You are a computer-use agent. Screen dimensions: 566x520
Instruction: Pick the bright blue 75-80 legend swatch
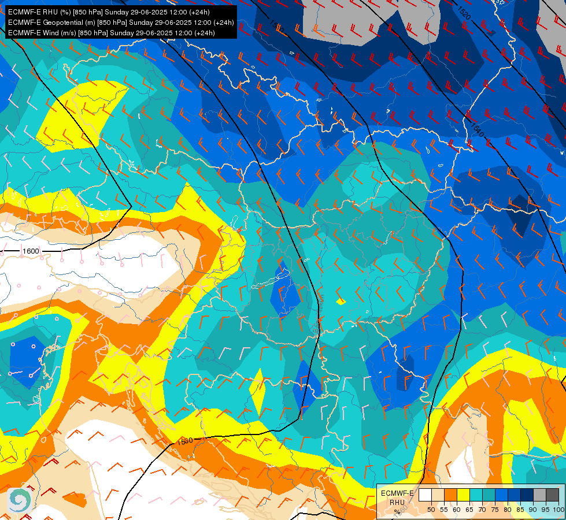click(x=501, y=495)
